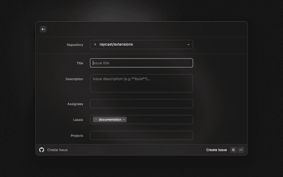The height and width of the screenshot is (177, 283).
Task: Click the GitHub logo icon
Action: click(42, 150)
